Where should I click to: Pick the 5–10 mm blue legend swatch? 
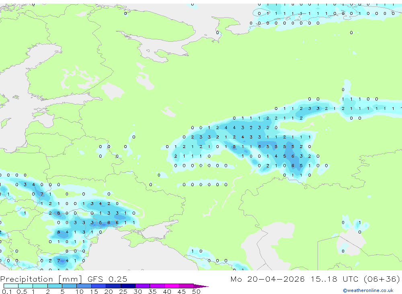pos(70,286)
